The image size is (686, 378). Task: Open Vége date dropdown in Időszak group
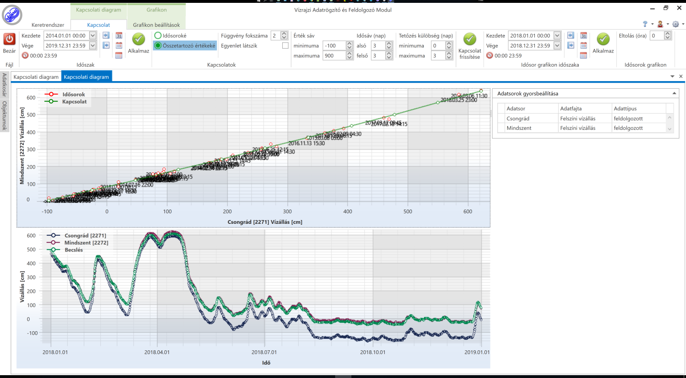pos(92,45)
